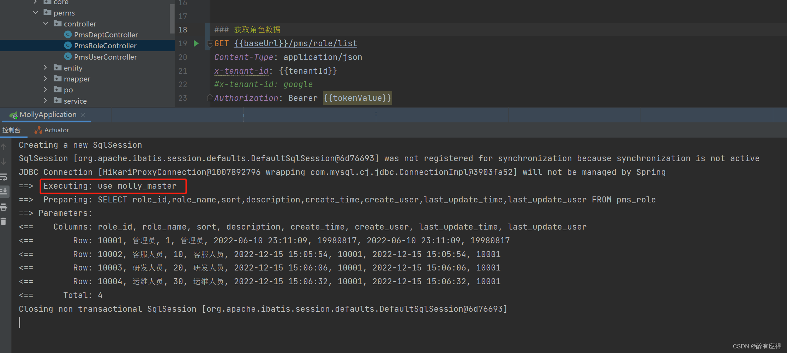This screenshot has height=353, width=787.
Task: Select PmsUserController in project tree
Action: tap(106, 57)
